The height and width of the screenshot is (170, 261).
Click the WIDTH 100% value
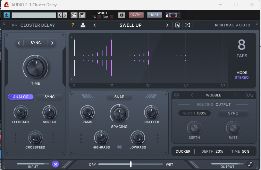pos(194,113)
